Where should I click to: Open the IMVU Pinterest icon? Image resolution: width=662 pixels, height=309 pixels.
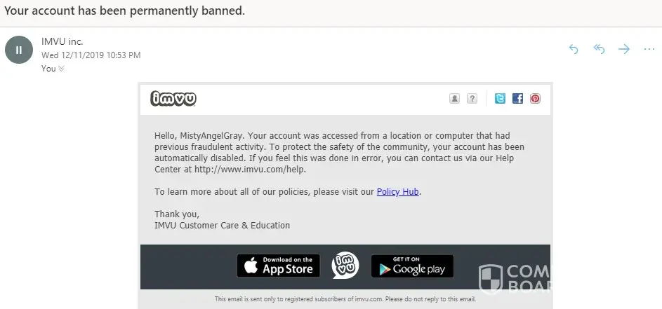(535, 99)
